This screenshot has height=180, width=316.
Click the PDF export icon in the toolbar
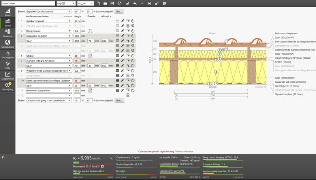[x=120, y=3]
